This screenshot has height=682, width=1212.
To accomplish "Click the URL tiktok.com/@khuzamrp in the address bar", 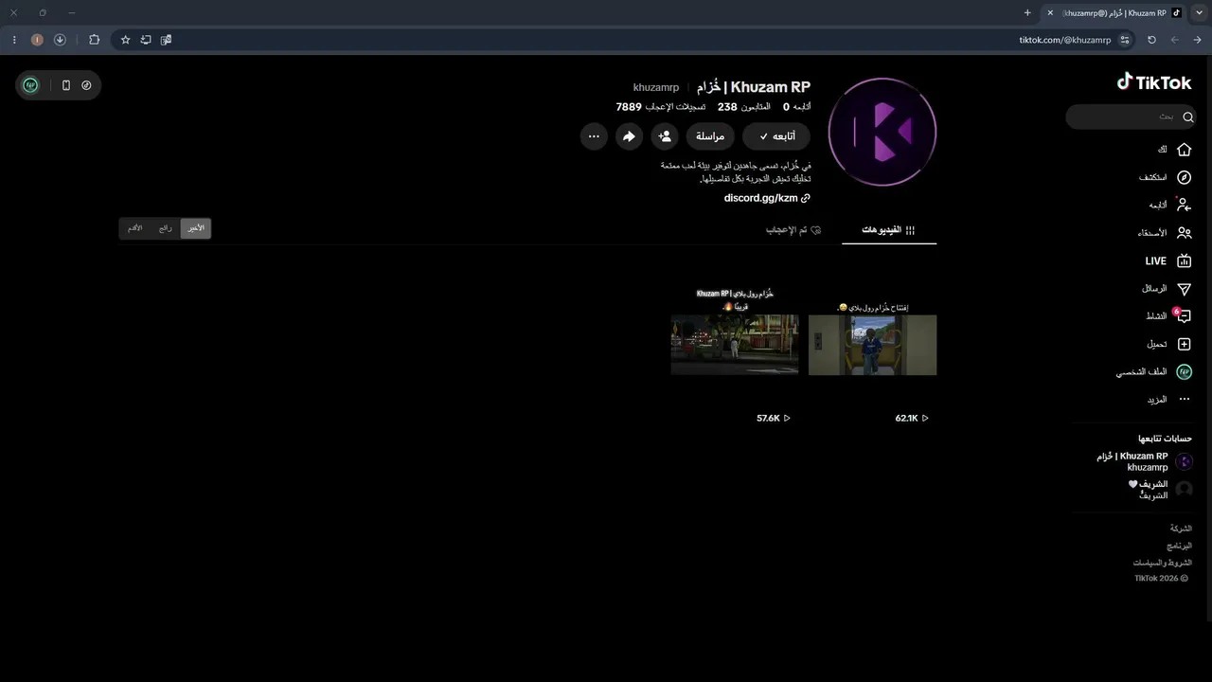I will click(1064, 40).
